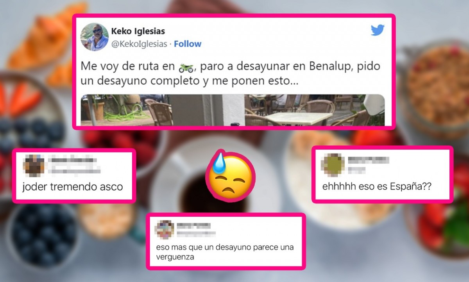
Task: Open avatar beside 'parece una verguenza' comment
Action: coord(165,229)
